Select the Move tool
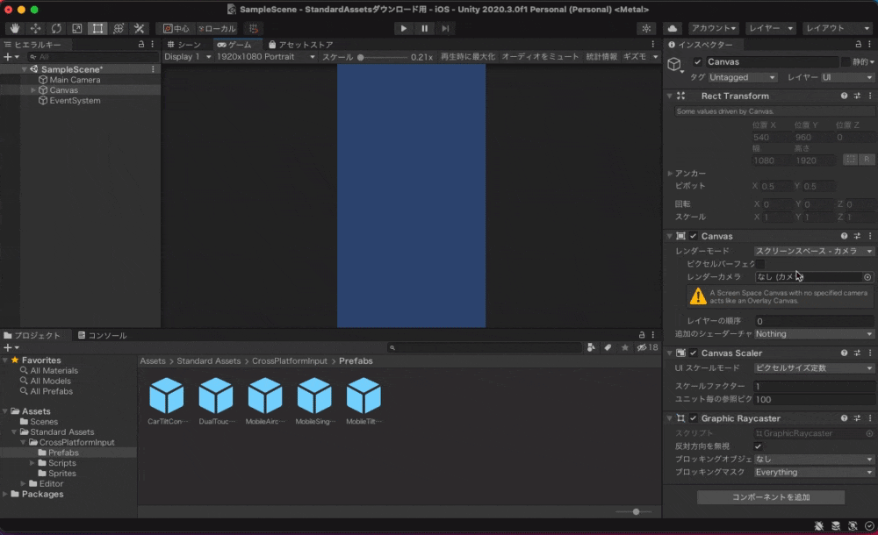878x535 pixels. click(x=35, y=28)
